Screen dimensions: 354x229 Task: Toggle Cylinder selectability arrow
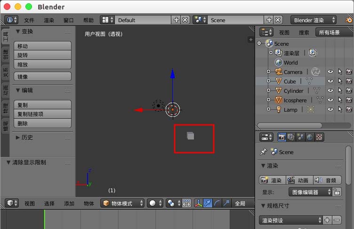click(339, 90)
